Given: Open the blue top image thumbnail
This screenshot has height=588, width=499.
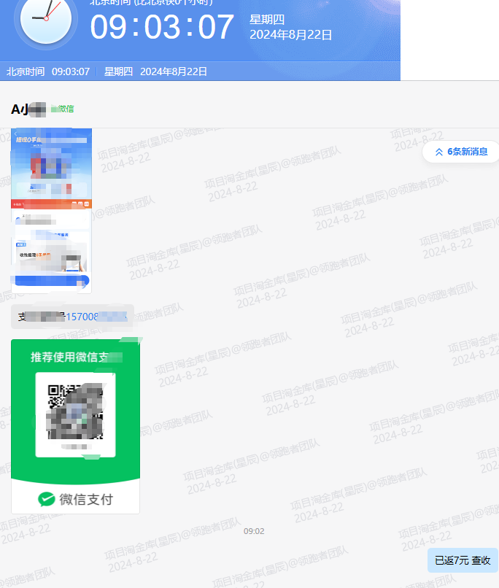Looking at the screenshot, I should pyautogui.click(x=51, y=163).
